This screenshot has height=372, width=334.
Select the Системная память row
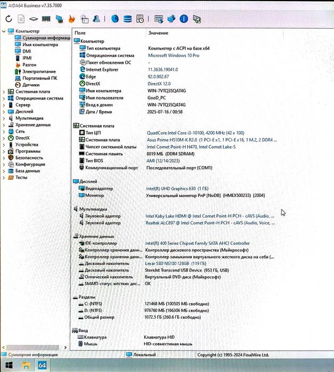click(136, 154)
